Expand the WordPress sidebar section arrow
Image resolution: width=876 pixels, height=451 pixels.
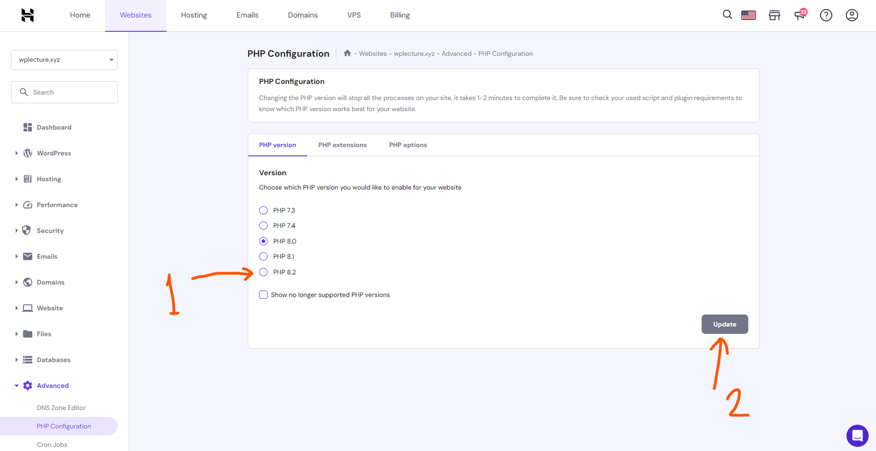pyautogui.click(x=16, y=153)
